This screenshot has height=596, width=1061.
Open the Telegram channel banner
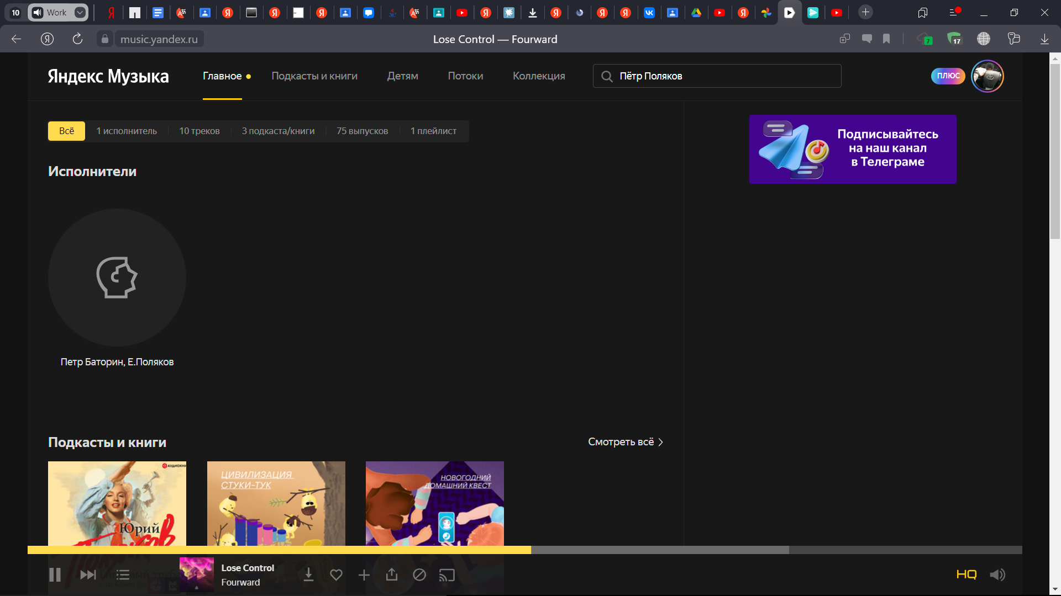point(853,149)
